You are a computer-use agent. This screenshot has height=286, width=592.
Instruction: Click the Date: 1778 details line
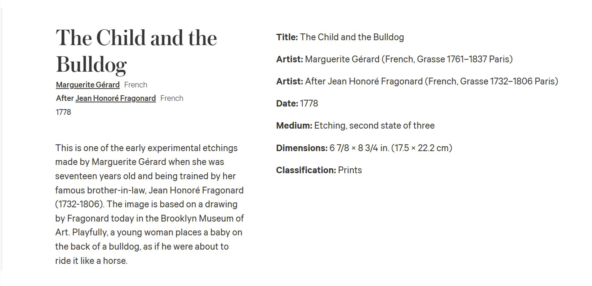[x=297, y=103]
